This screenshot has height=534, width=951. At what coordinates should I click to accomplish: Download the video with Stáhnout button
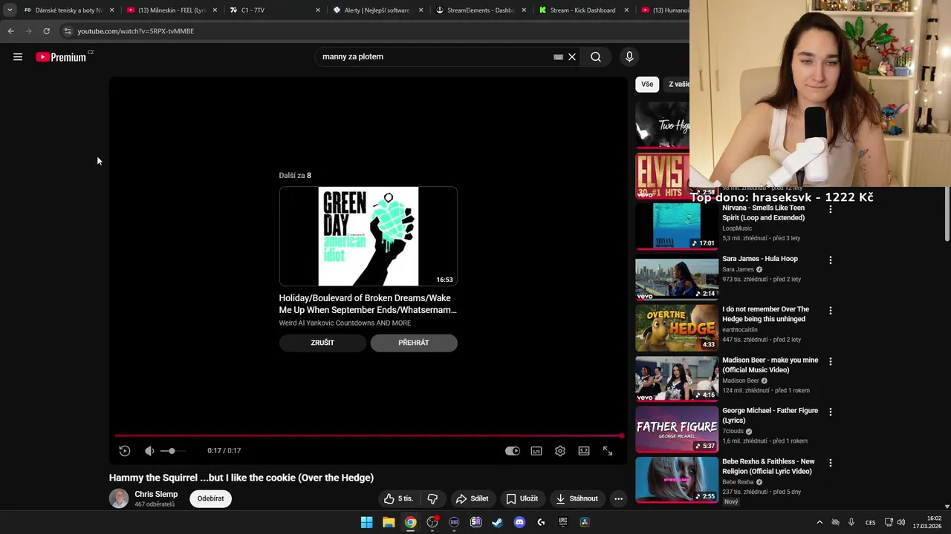[577, 498]
